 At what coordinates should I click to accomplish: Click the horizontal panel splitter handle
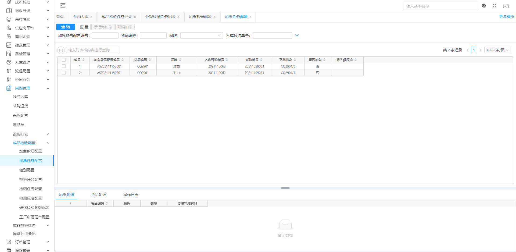pyautogui.click(x=285, y=188)
